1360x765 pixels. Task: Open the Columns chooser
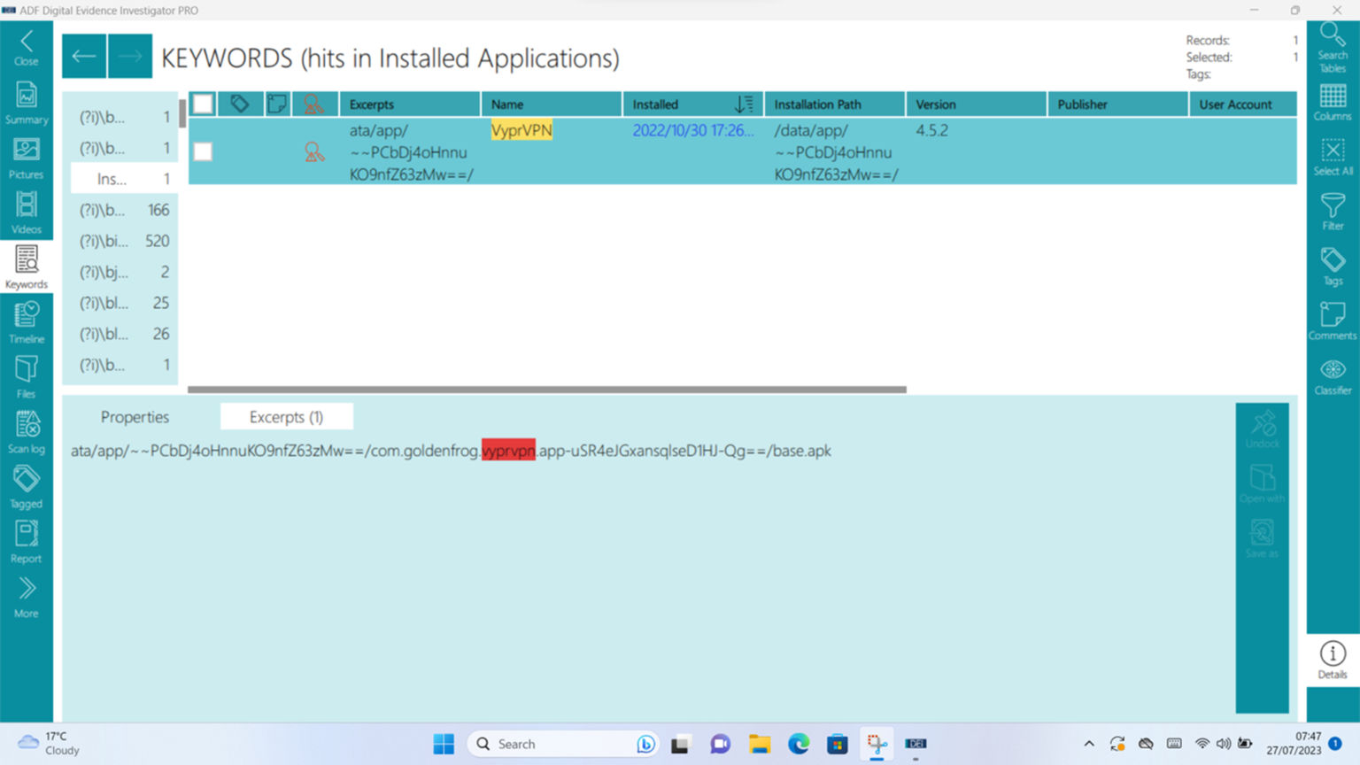[1333, 103]
